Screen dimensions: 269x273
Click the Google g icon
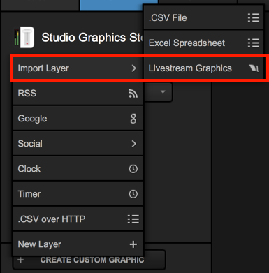pyautogui.click(x=133, y=119)
